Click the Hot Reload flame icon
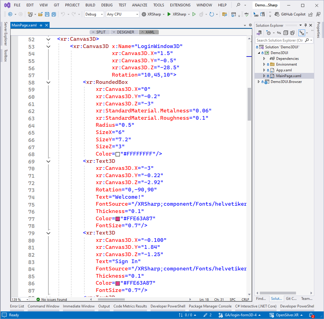Image resolution: width=324 pixels, height=319 pixels. pos(201,14)
